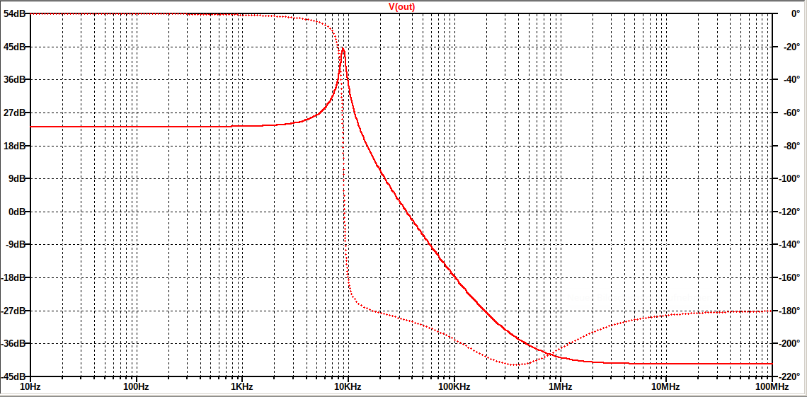Click the -18dB magnitude axis label
The height and width of the screenshot is (397, 807).
click(x=12, y=277)
